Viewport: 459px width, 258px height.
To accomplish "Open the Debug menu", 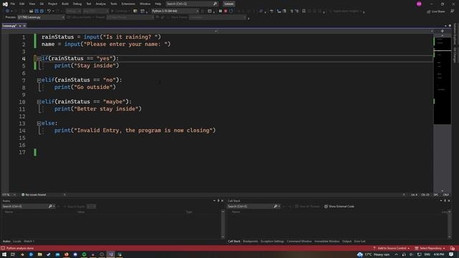I will (77, 4).
